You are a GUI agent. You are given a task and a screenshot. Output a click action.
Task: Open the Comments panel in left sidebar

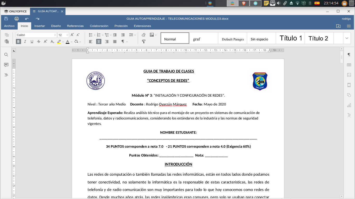[x=6, y=65]
